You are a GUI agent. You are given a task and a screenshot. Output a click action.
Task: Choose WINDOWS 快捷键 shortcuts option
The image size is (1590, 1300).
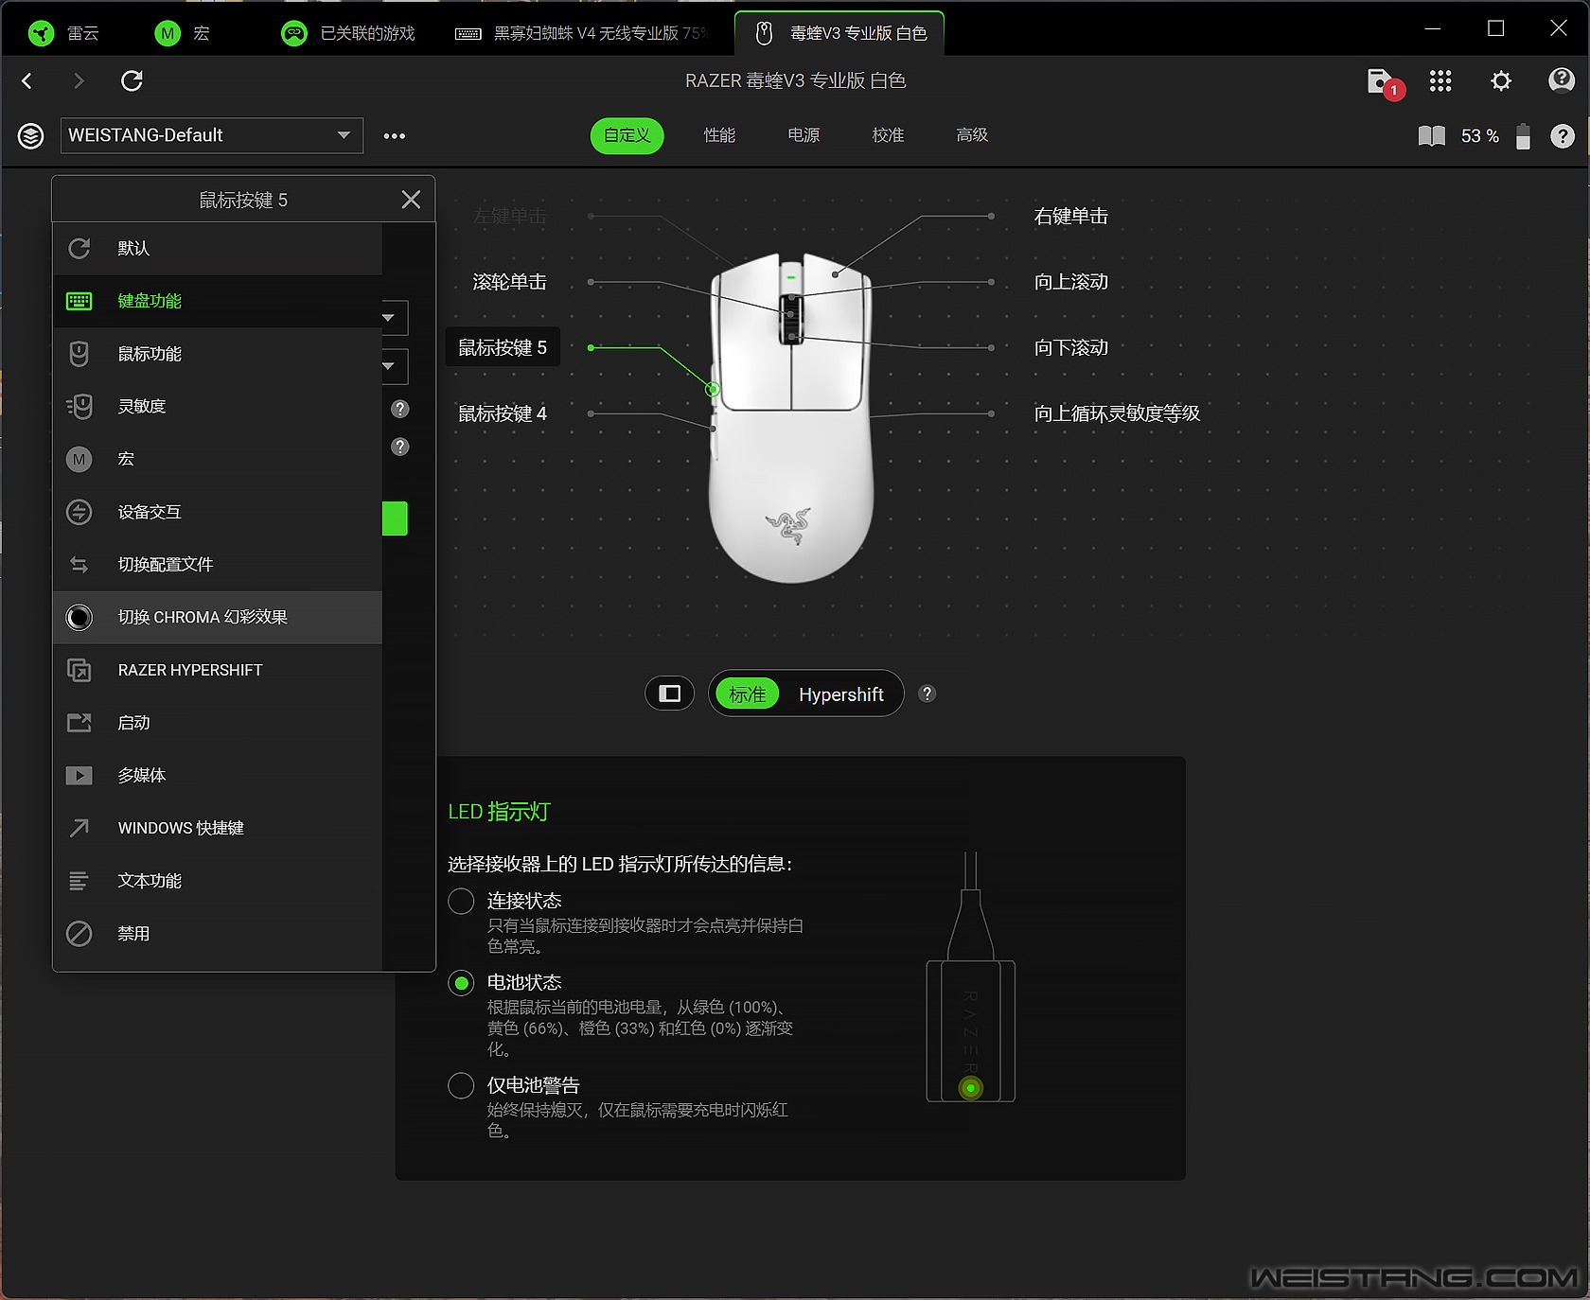click(x=218, y=828)
